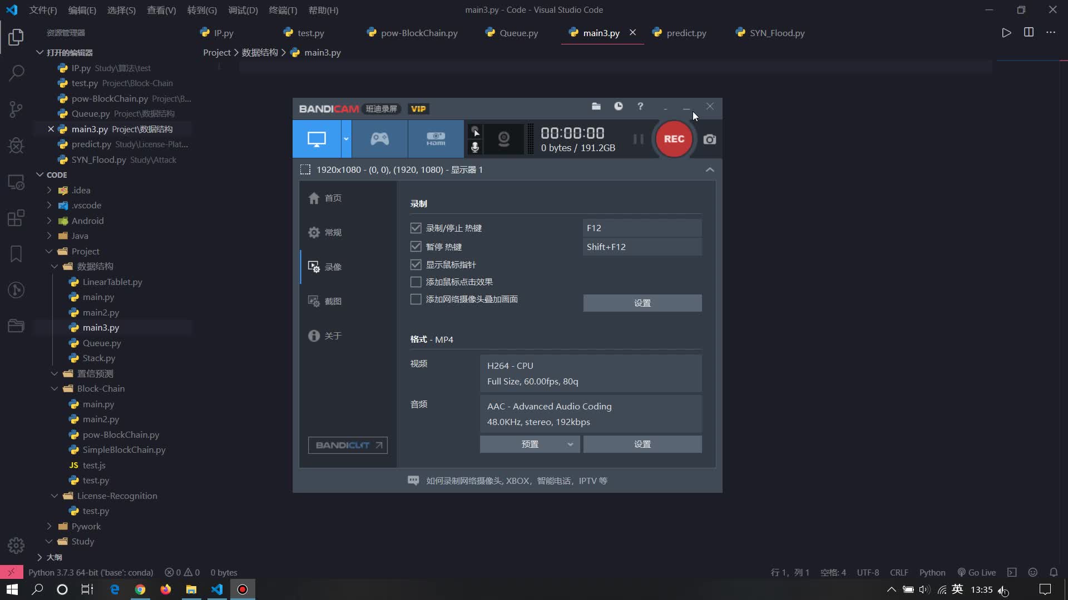This screenshot has width=1068, height=600.
Task: Click the red REC record button
Action: (674, 139)
